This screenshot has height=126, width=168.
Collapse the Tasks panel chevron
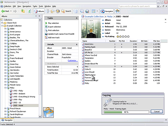tap(77, 18)
